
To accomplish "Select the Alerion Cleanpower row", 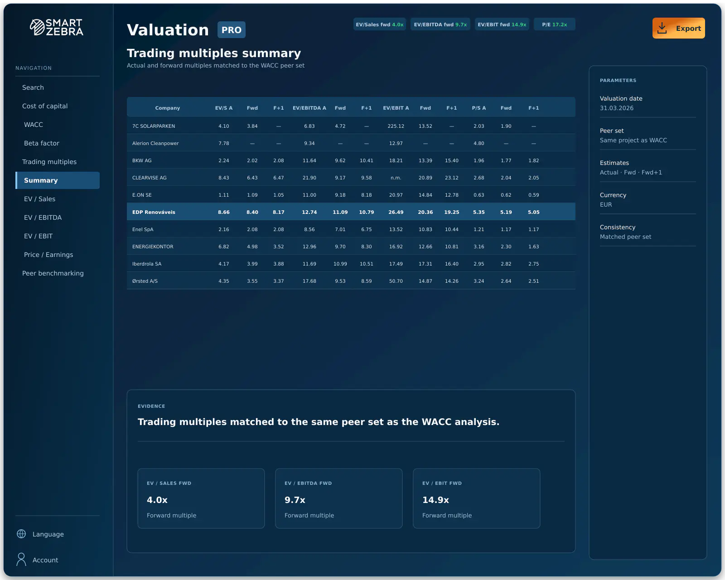I will [x=351, y=143].
